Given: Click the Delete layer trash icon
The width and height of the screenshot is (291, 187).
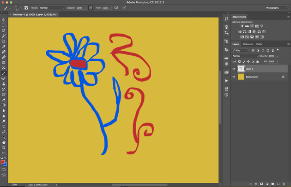Looking at the screenshot, I should pos(284,184).
